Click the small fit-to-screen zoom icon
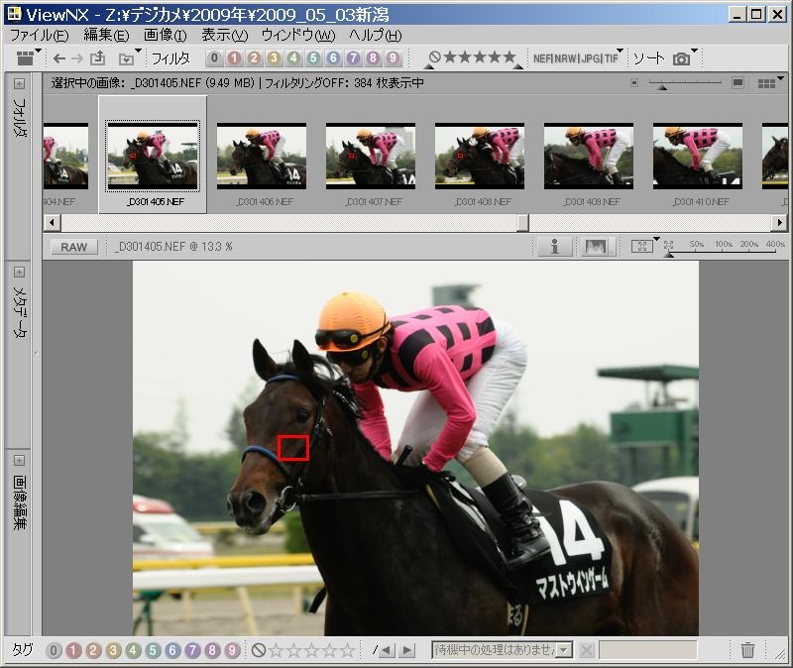 [668, 245]
